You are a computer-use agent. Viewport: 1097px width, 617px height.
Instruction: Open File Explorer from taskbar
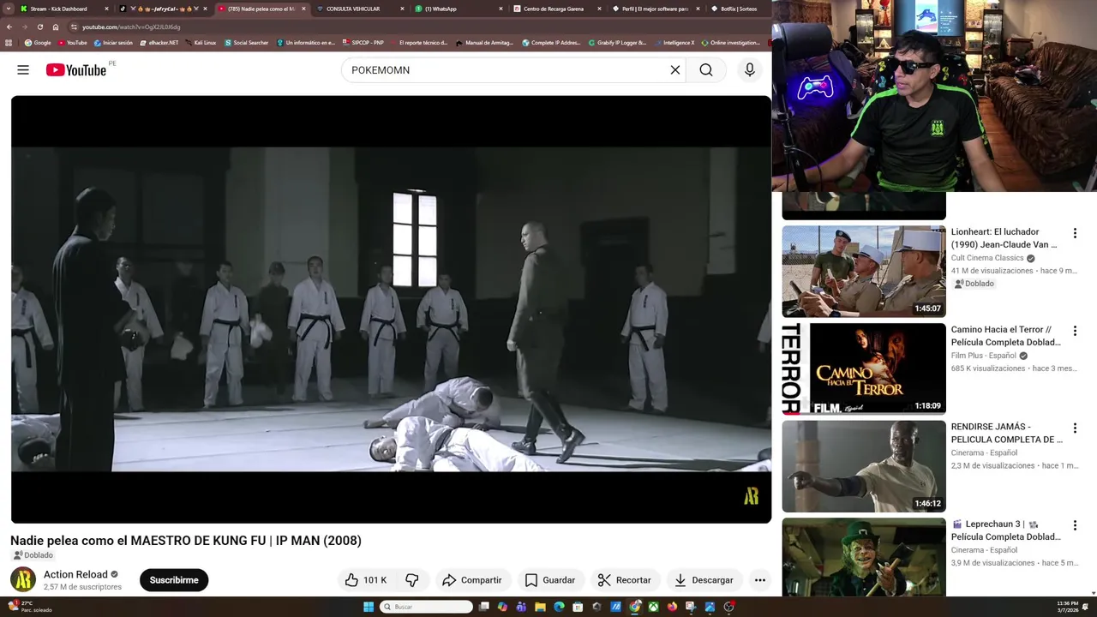540,607
